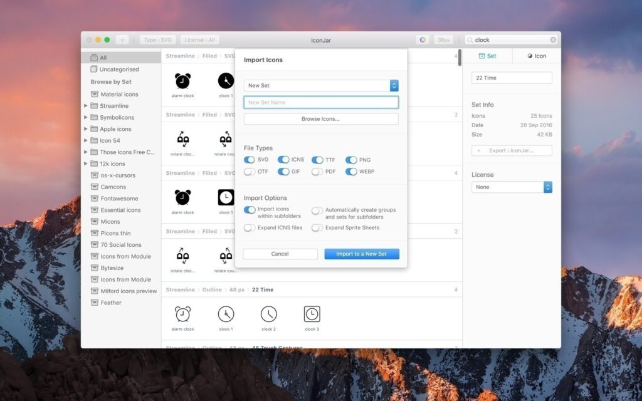Click the Browse Icons button
This screenshot has width=642, height=401.
(321, 119)
